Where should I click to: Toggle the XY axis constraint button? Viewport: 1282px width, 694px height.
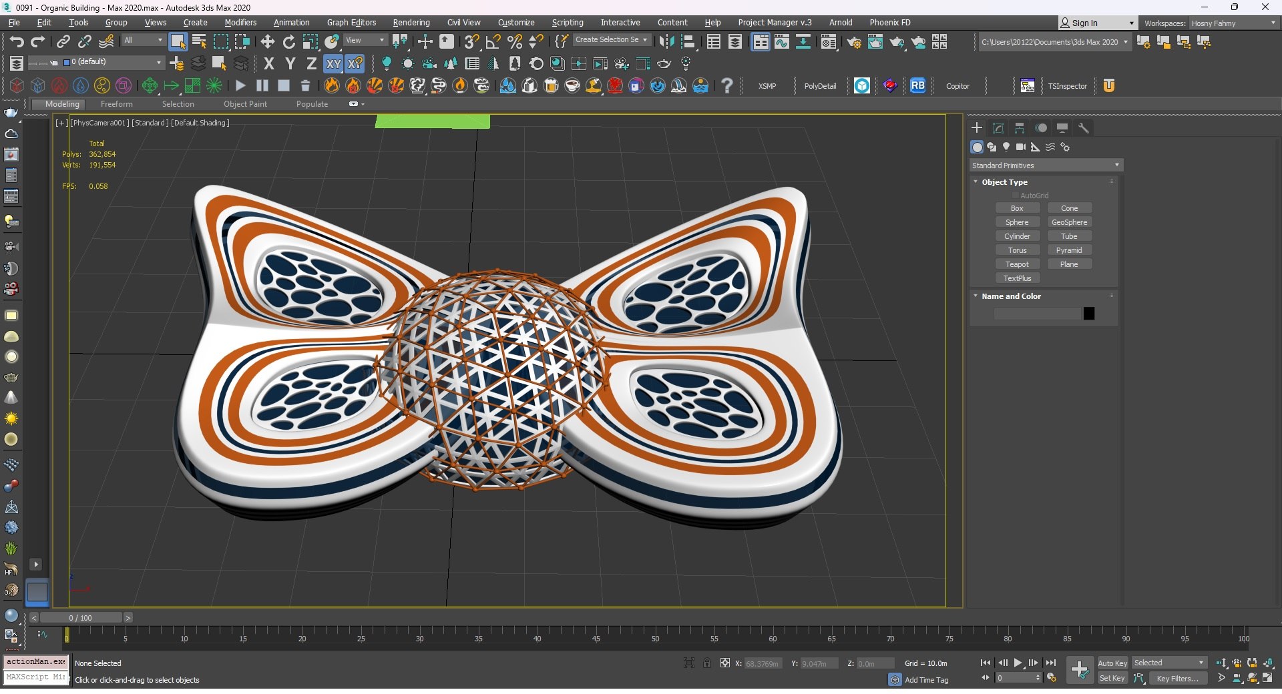pos(333,64)
